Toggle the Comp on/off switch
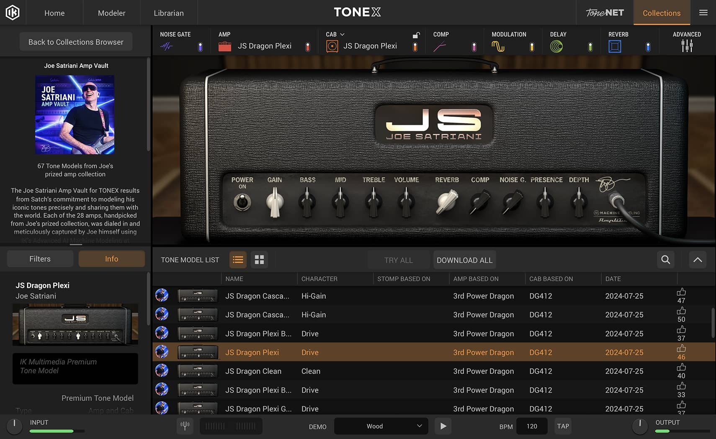This screenshot has width=716, height=439. coord(474,47)
